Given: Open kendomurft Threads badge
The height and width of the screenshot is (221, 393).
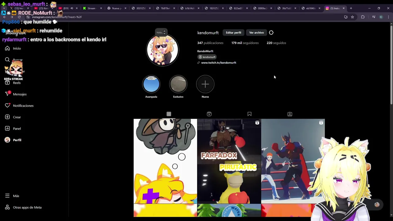Looking at the screenshot, I should point(207,57).
